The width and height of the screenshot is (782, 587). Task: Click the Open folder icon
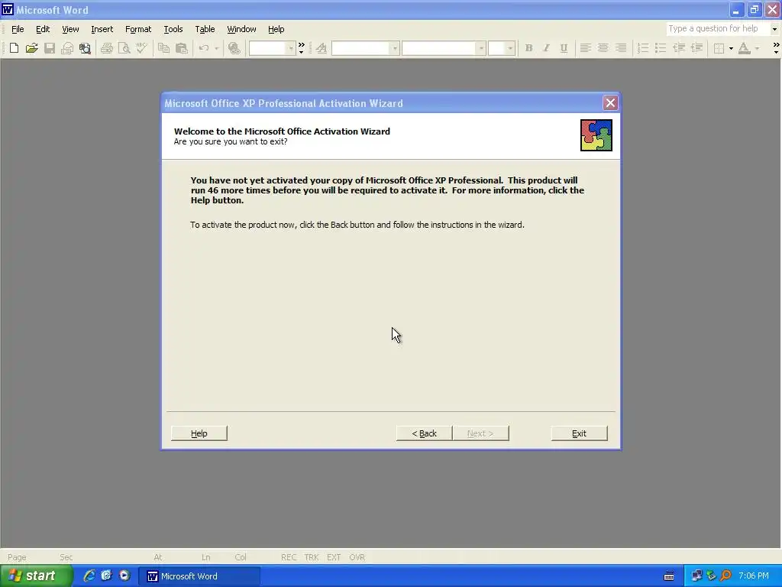pos(32,48)
